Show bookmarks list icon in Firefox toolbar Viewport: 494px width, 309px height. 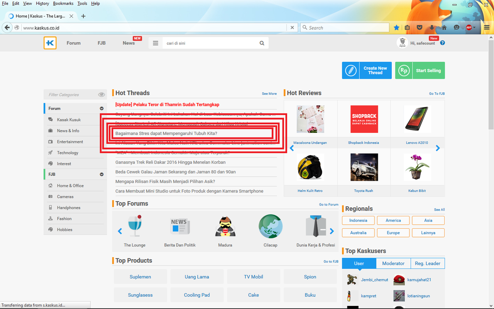(x=407, y=27)
